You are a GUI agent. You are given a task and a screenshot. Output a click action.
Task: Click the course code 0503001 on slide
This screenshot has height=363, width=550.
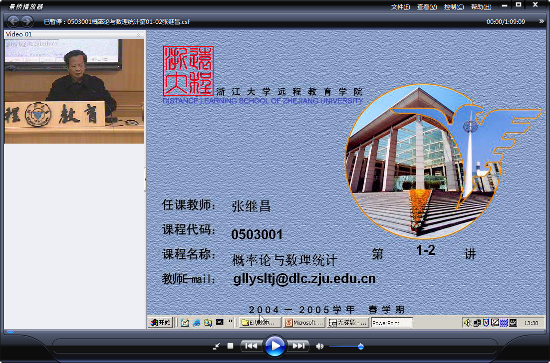coord(257,234)
